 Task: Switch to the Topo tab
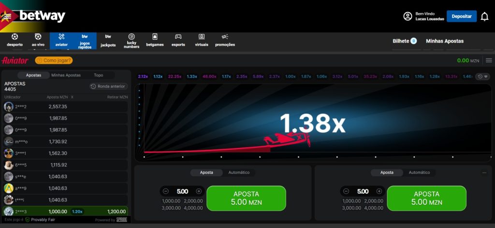pos(99,75)
